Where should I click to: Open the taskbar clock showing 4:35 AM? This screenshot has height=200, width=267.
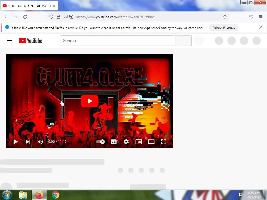pyautogui.click(x=254, y=195)
